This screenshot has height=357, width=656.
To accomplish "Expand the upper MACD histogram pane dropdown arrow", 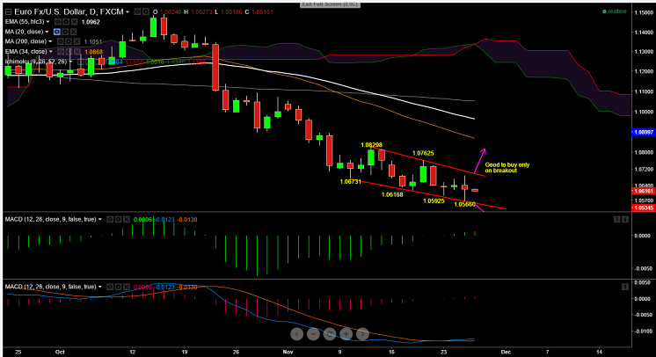I will click(100, 219).
